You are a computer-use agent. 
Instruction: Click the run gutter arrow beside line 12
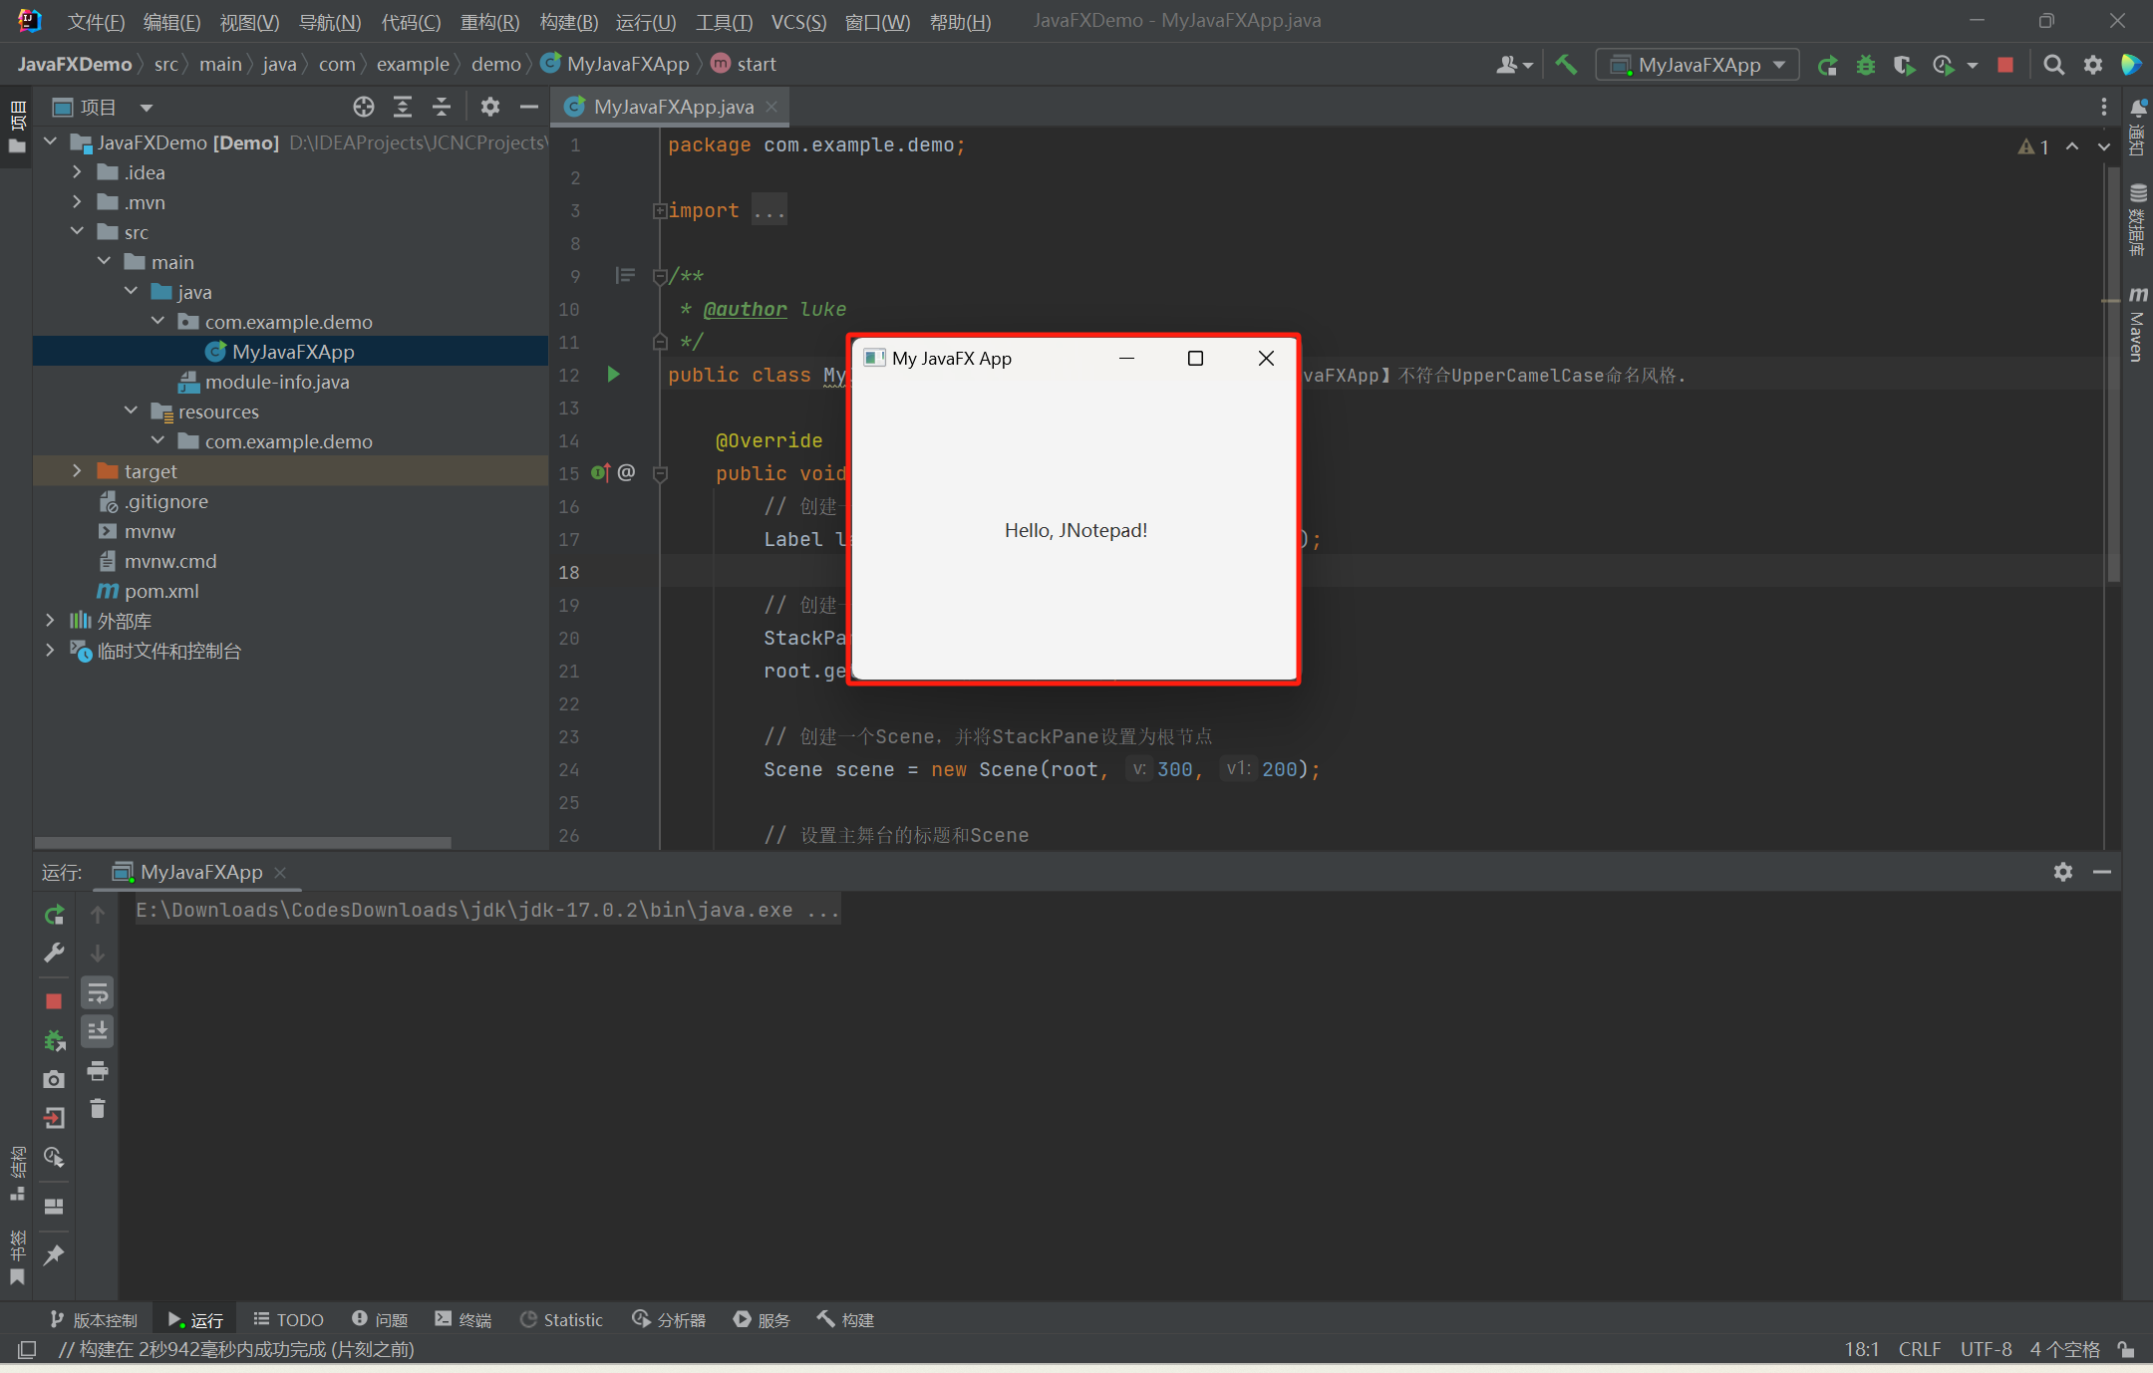[x=613, y=374]
